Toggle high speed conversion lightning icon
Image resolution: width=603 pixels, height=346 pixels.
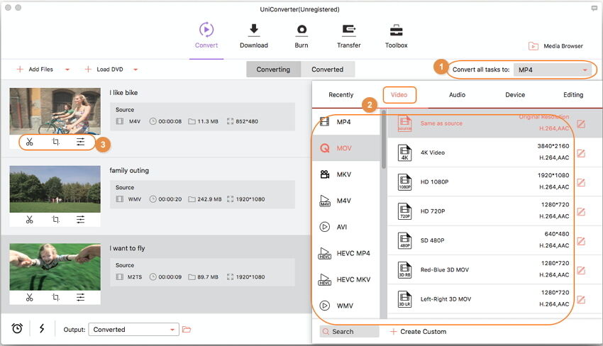point(42,328)
